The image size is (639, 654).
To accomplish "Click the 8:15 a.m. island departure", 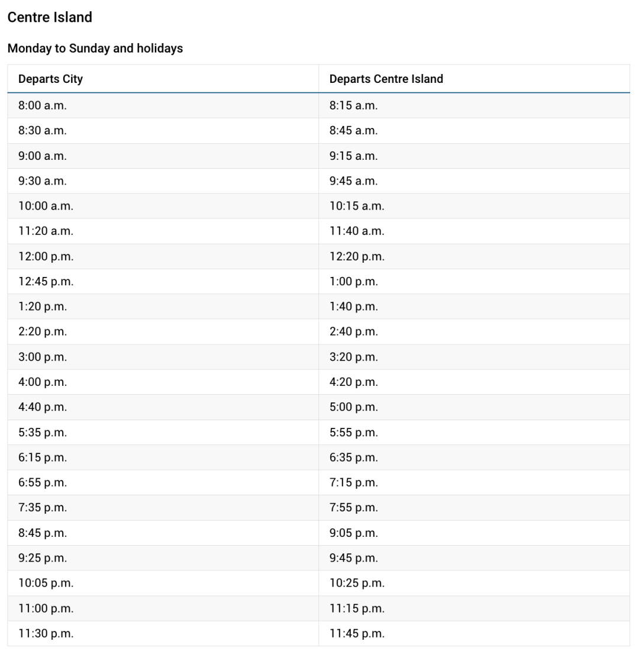I will 353,105.
